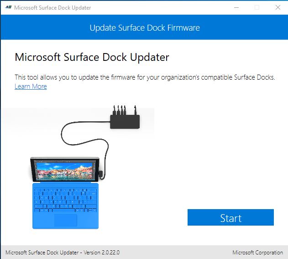Click the Update Surface Dock Firmware banner
Image resolution: width=288 pixels, height=259 pixels.
(x=144, y=27)
